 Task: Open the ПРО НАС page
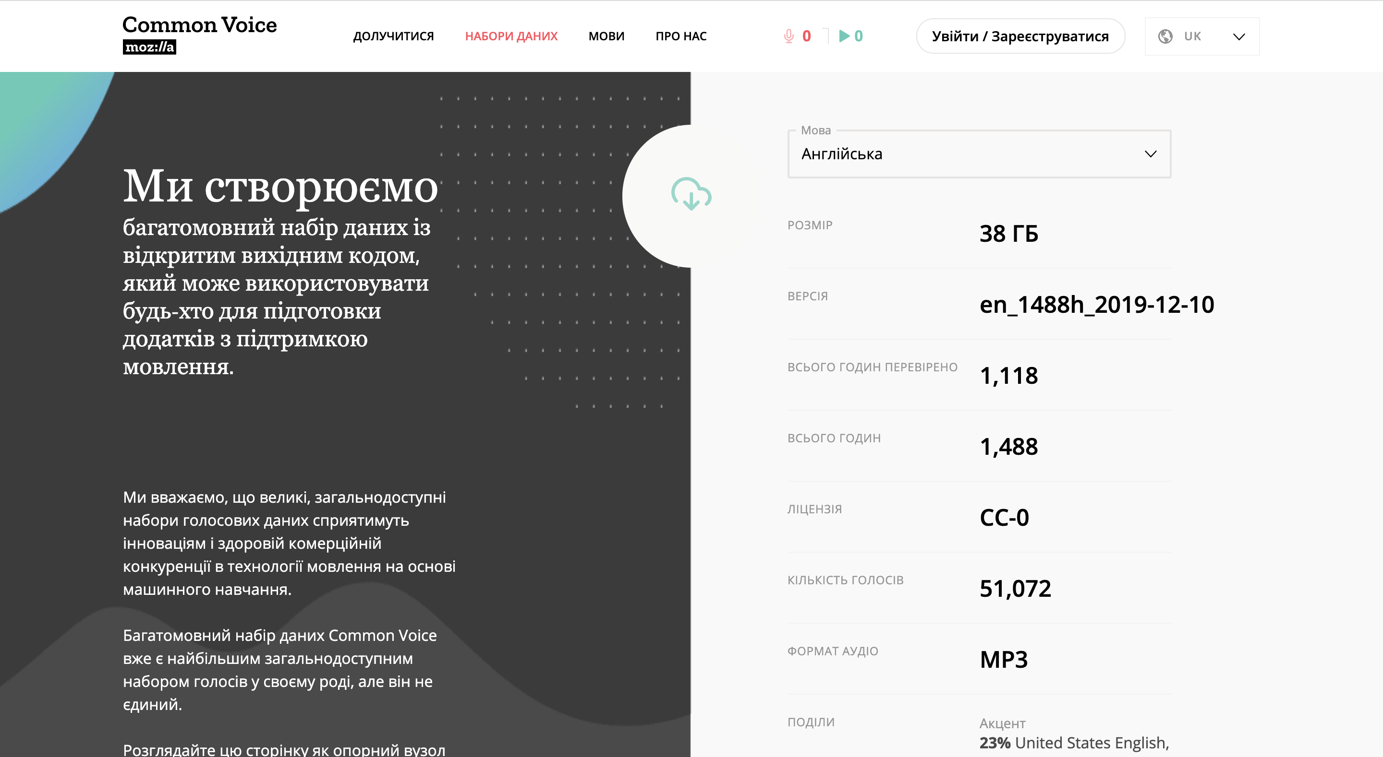pos(681,36)
